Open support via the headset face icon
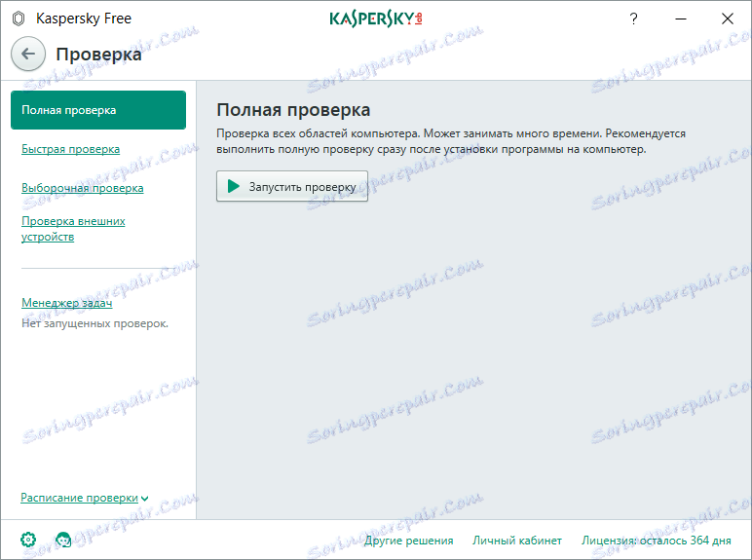Viewport: 752px width, 560px height. [63, 540]
